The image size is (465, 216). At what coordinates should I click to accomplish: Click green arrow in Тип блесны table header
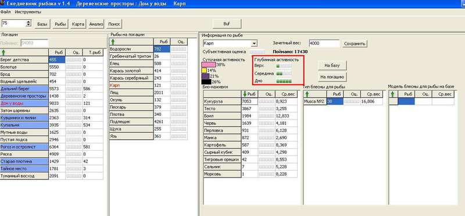point(307,94)
